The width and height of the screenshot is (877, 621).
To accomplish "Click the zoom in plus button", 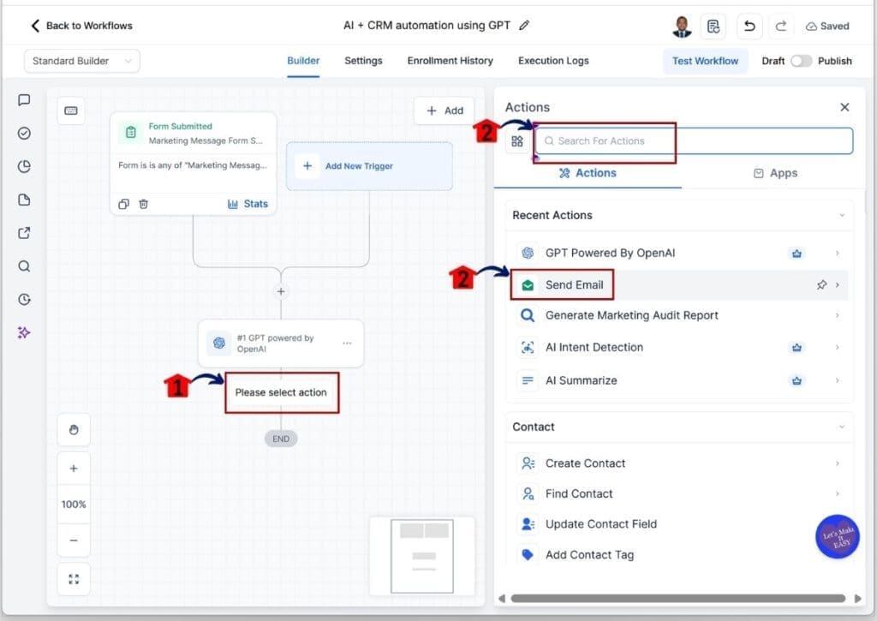I will tap(74, 469).
